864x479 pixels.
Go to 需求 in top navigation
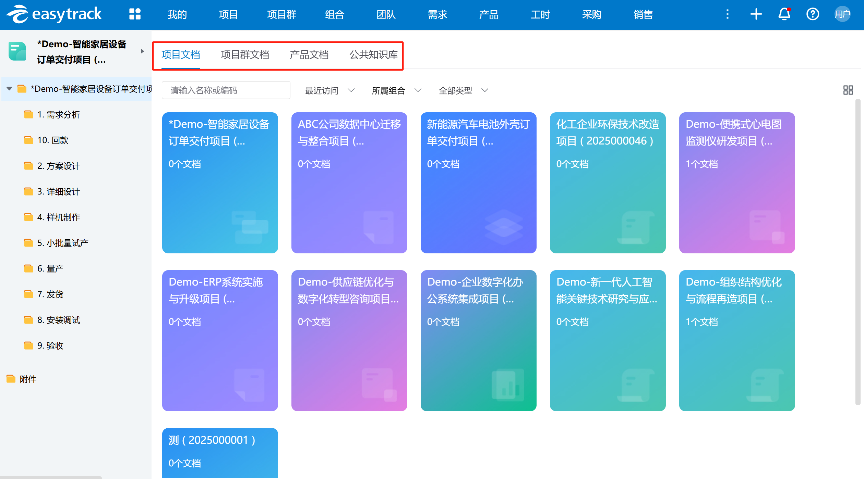pos(437,14)
